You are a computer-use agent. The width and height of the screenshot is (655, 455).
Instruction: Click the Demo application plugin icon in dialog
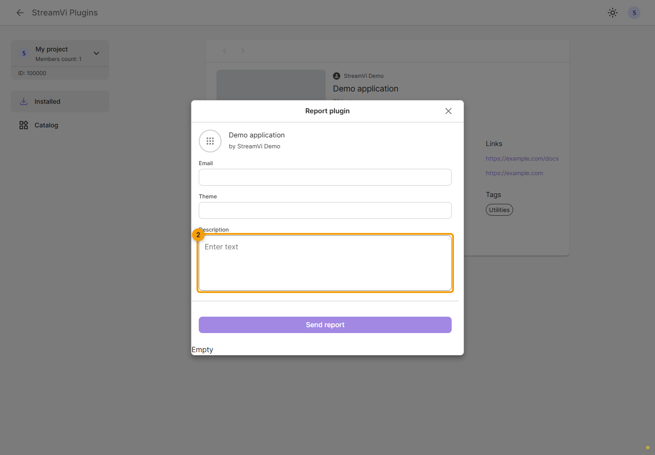tap(210, 141)
